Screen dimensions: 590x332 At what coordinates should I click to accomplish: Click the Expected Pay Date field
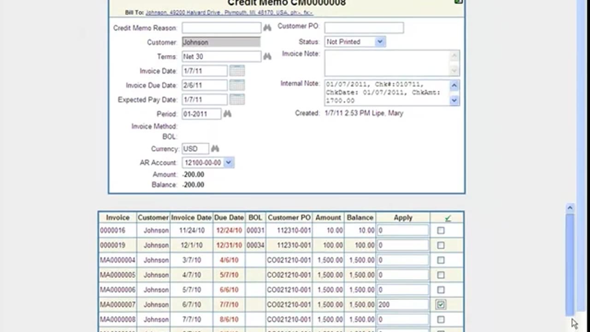[205, 100]
